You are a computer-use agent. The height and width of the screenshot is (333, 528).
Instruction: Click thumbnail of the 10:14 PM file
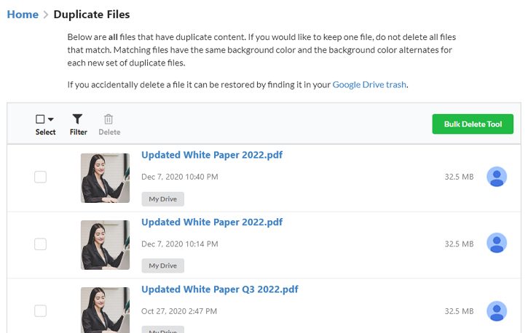[x=105, y=245]
